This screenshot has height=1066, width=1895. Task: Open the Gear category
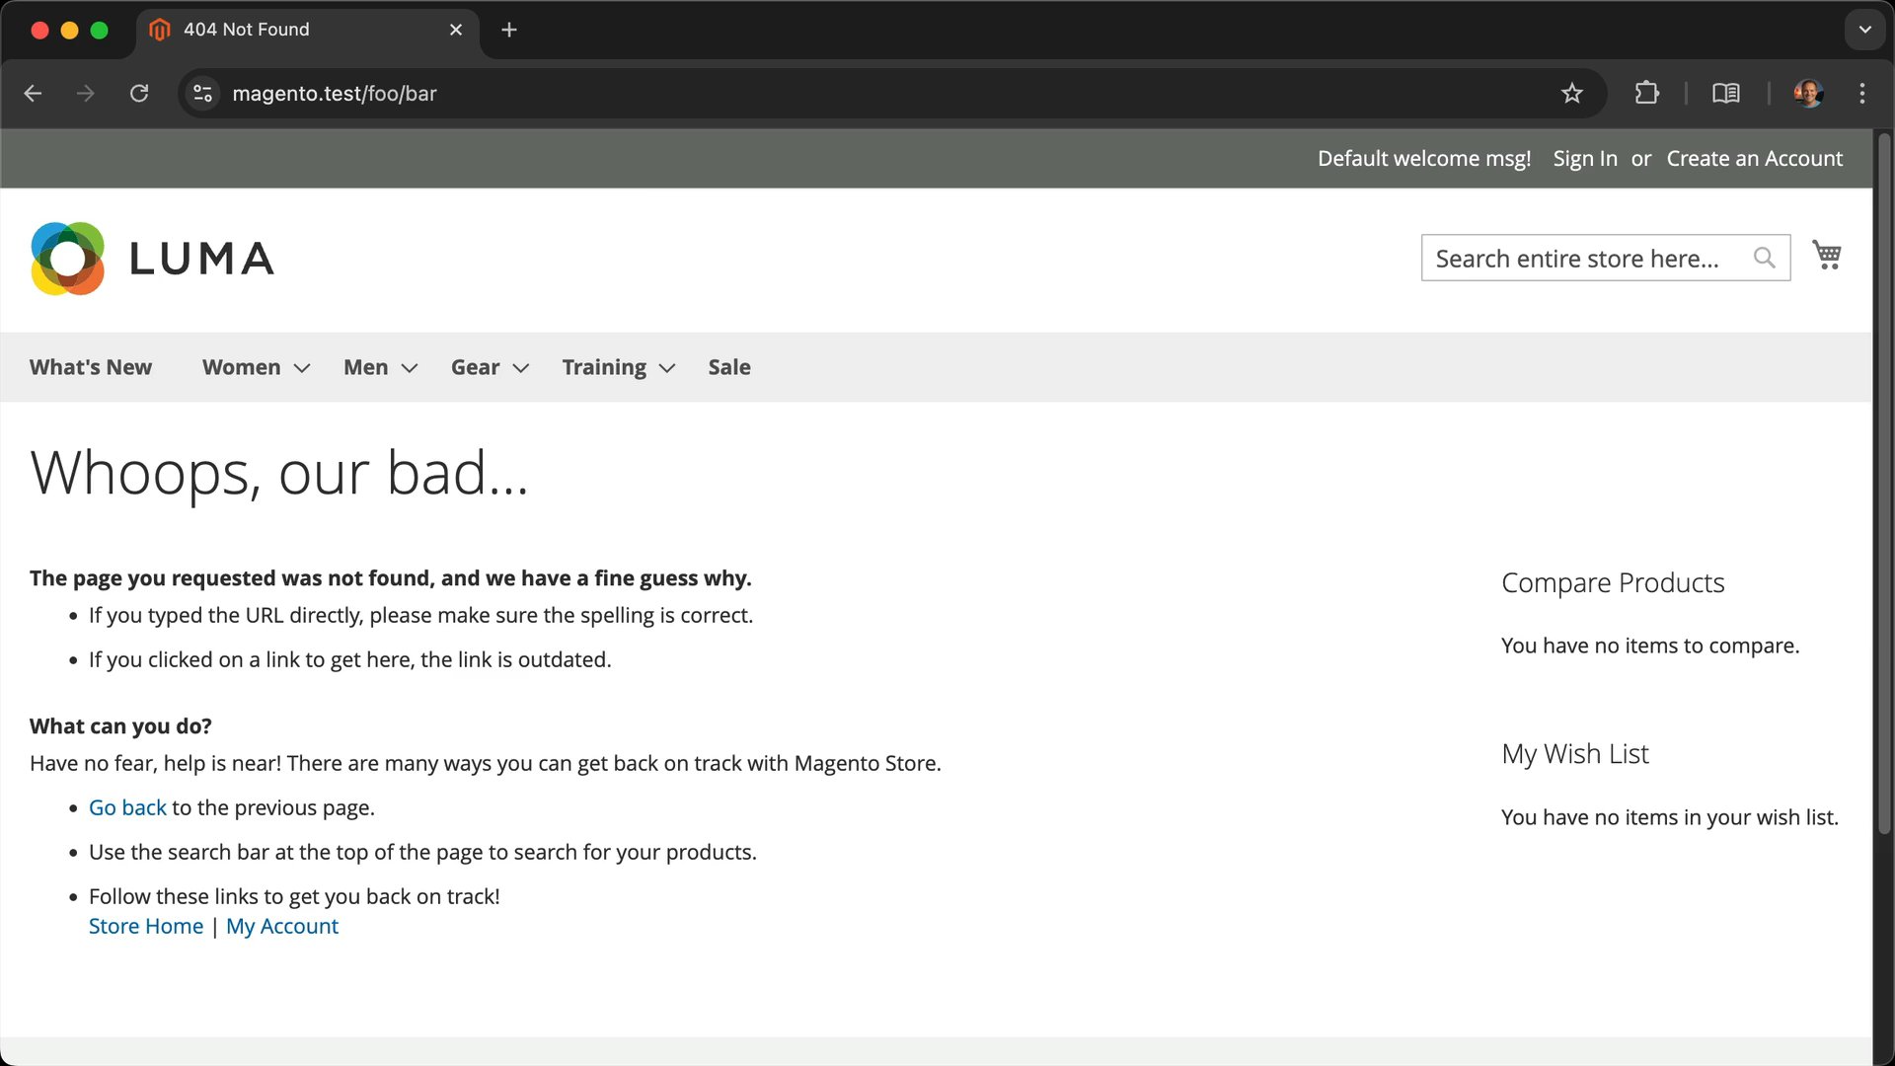[x=476, y=367]
